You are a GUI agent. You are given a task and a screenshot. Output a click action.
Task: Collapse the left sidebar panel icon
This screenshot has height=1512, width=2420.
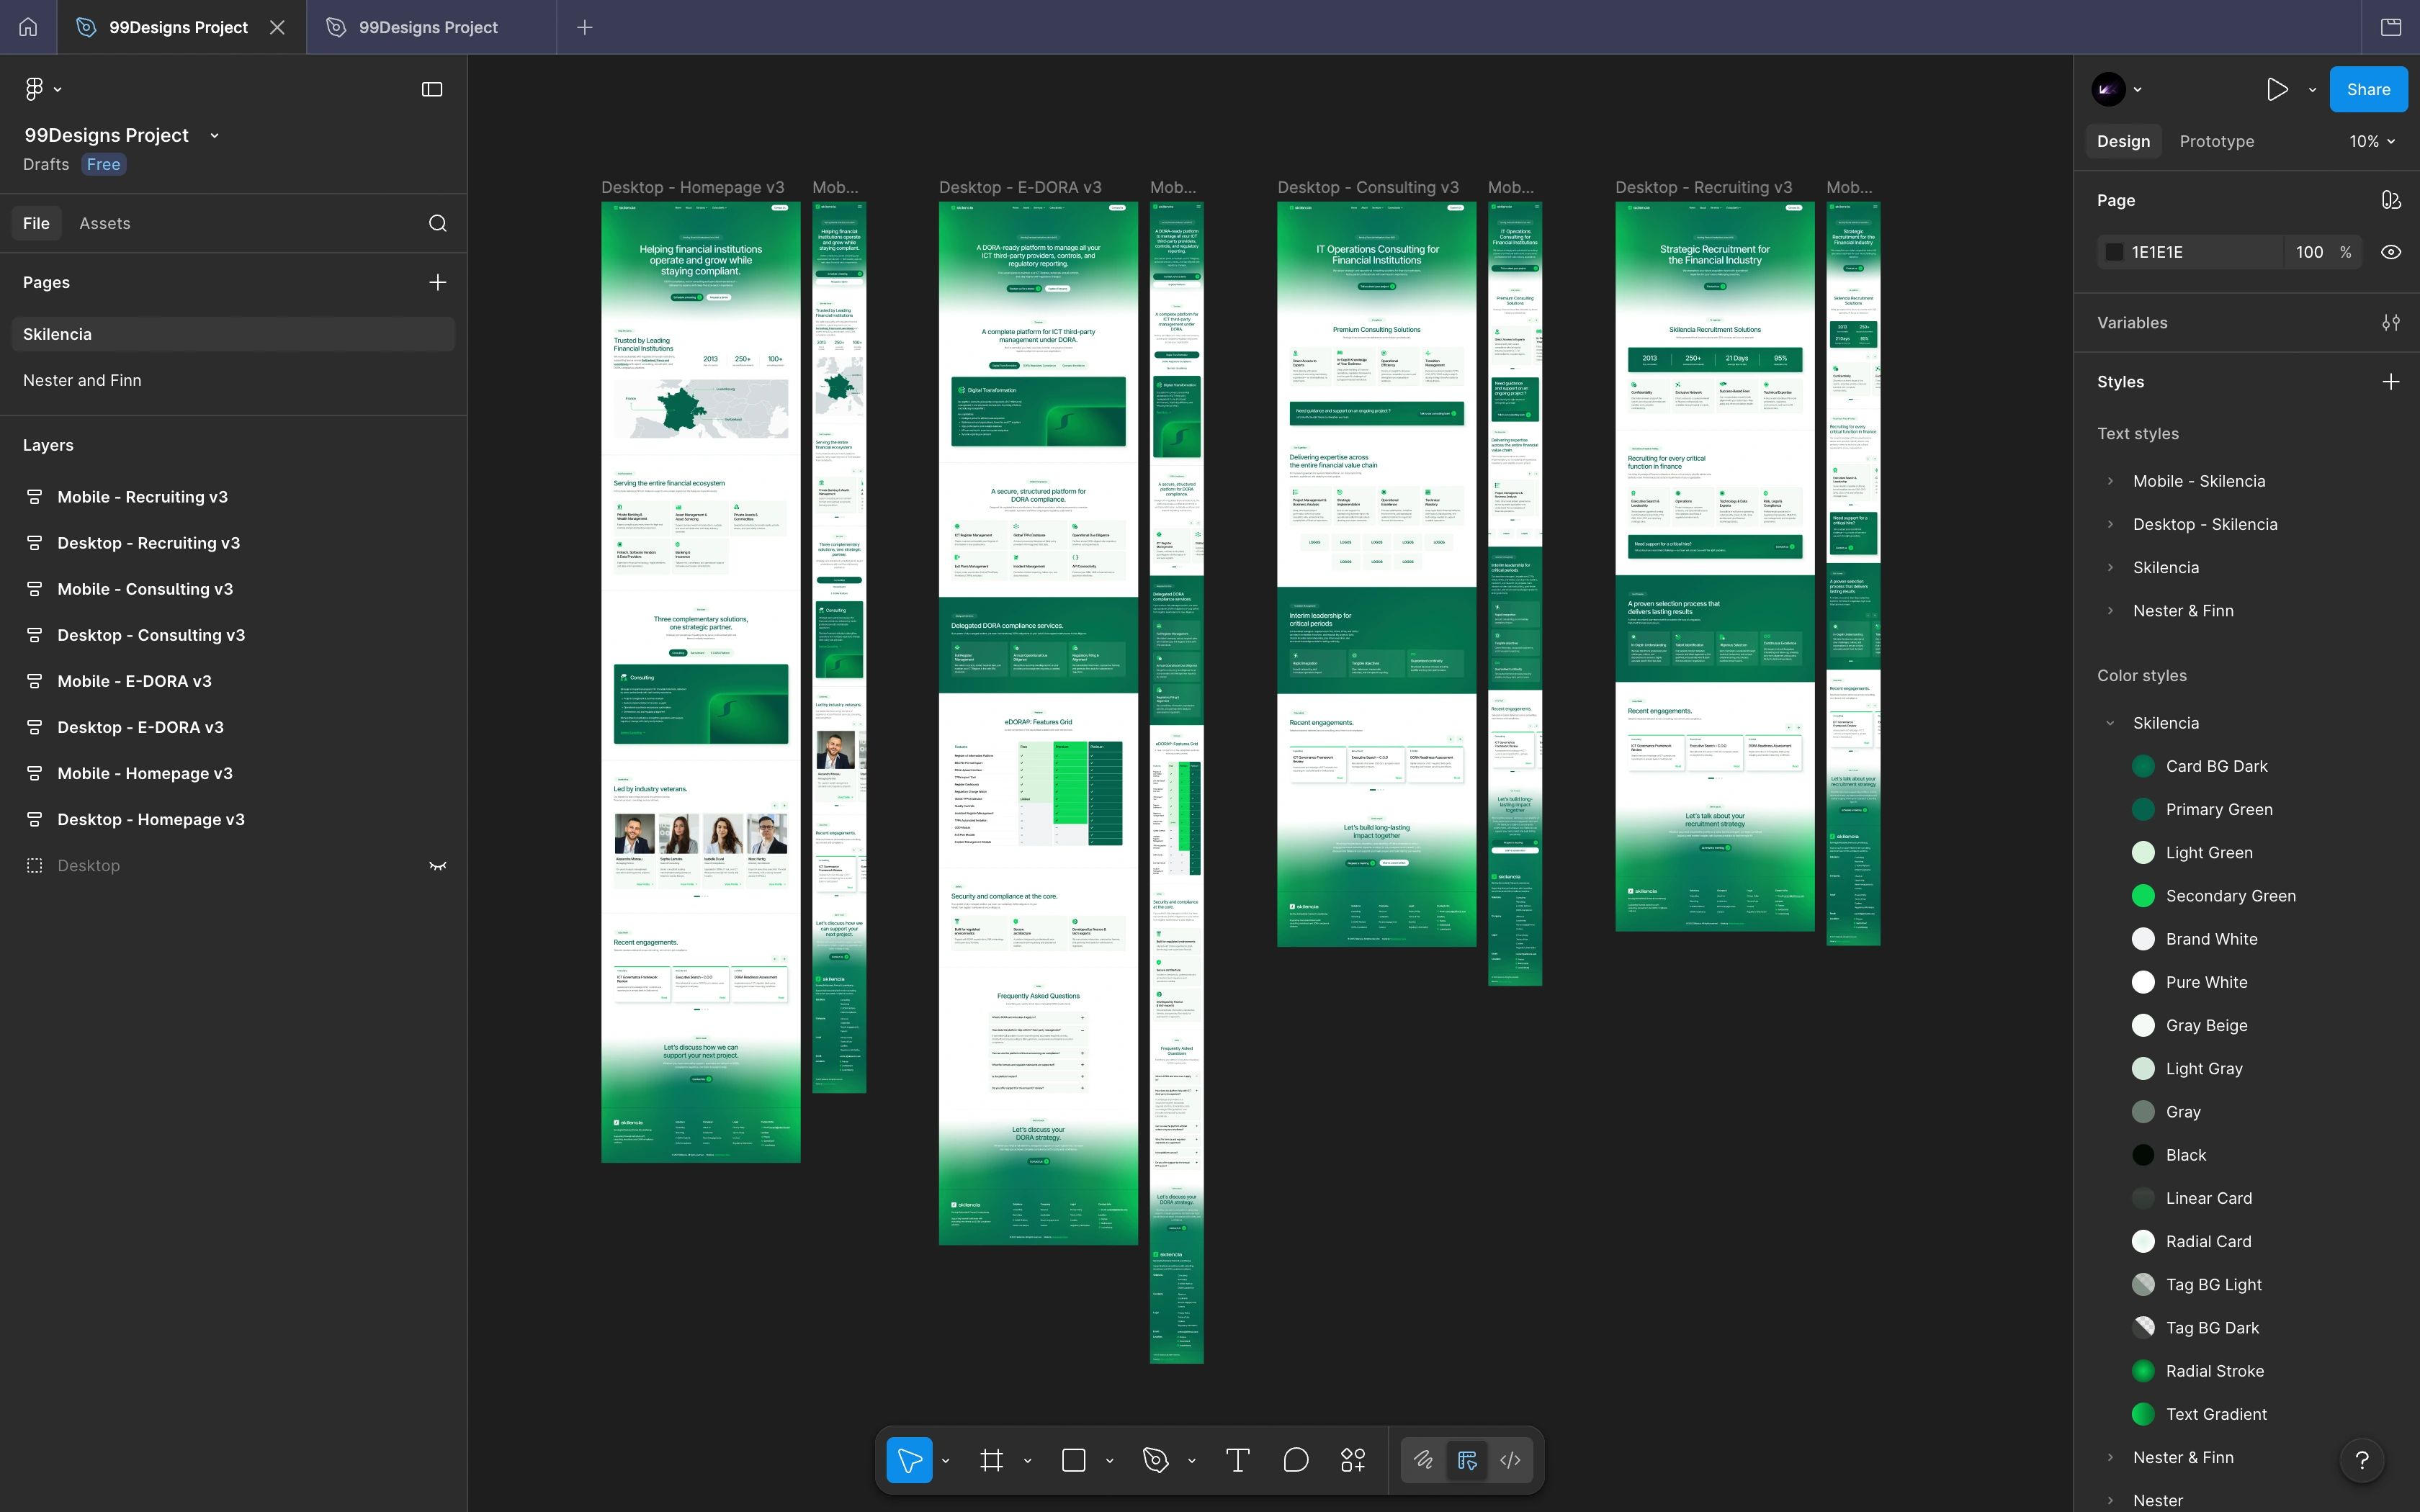[432, 89]
